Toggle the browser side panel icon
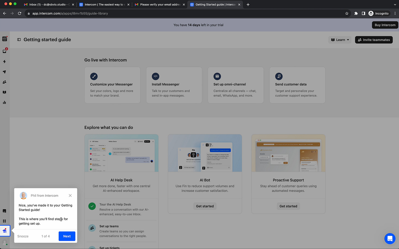This screenshot has width=399, height=249. point(363,13)
